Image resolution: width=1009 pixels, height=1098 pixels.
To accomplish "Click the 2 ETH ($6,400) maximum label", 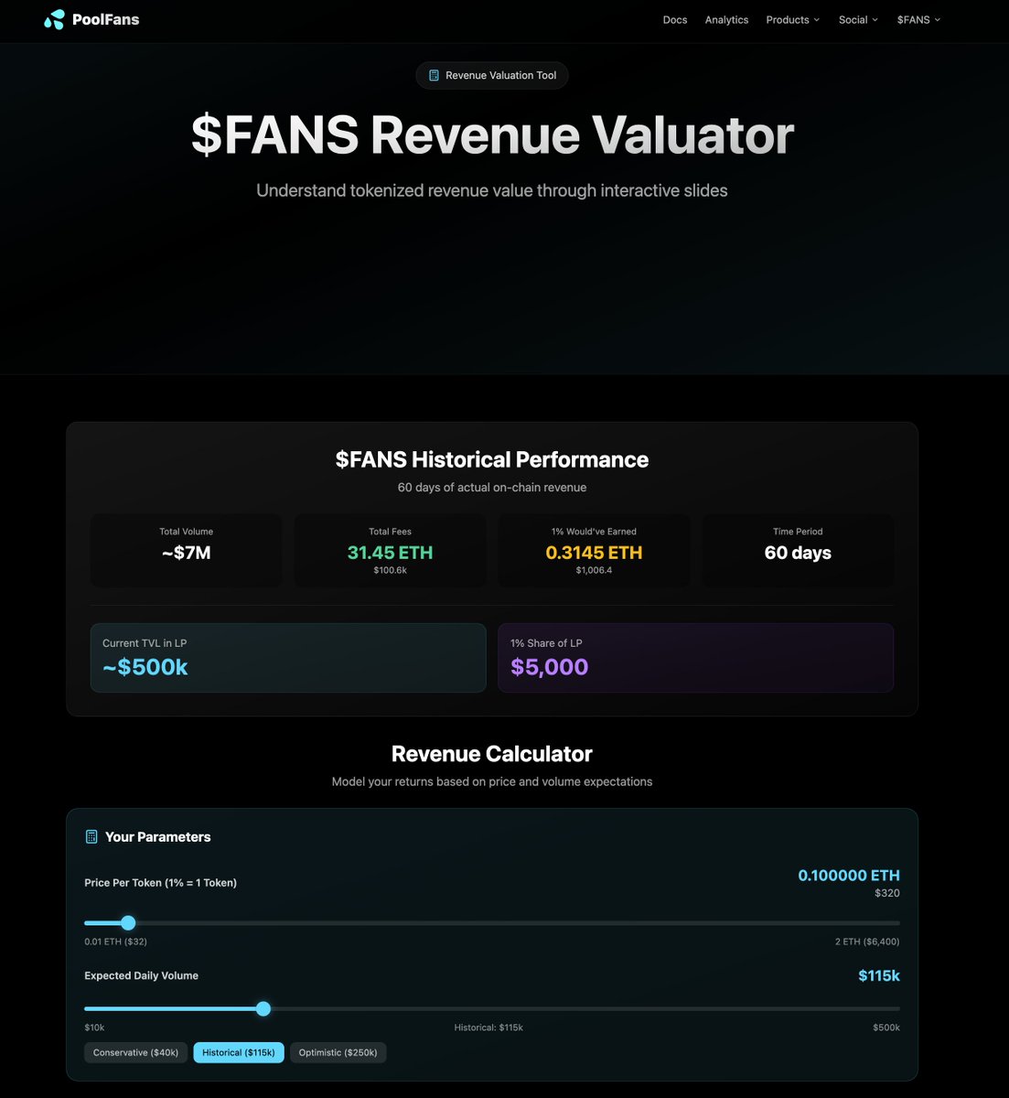I will 867,942.
